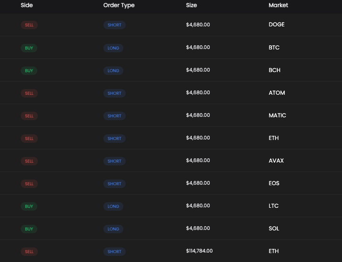Open the AVAX market entry
Viewport: 342px width, 262px height.
click(276, 161)
